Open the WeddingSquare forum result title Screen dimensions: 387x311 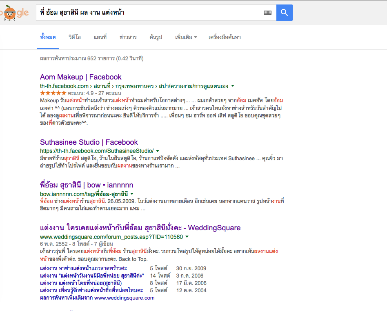click(x=140, y=228)
